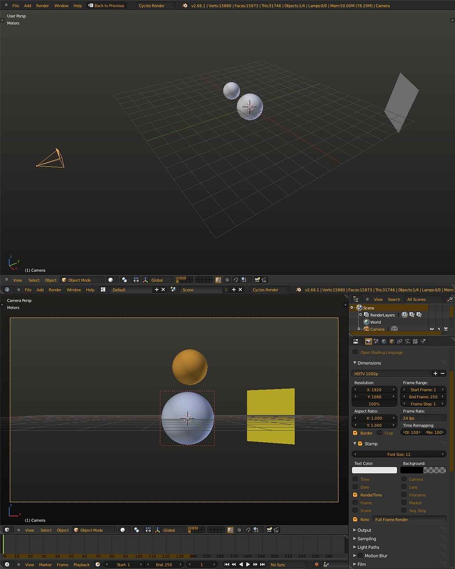Viewport: 455px width, 569px height.
Task: Remove render preset with minus button
Action: coord(442,373)
